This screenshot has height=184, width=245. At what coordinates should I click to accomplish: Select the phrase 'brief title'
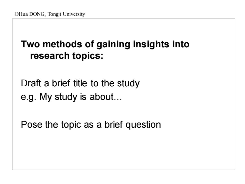pyautogui.click(x=69, y=83)
